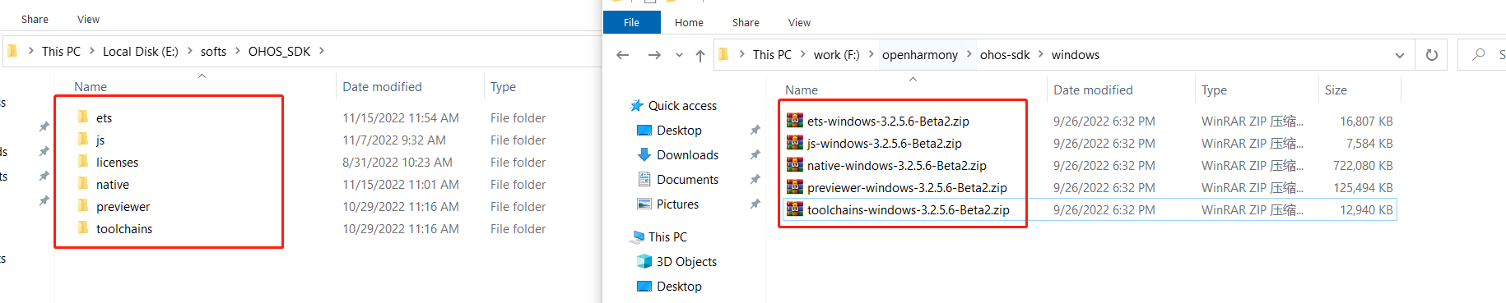This screenshot has height=303, width=1506.
Task: Go back in the windows folder window
Action: tap(623, 55)
